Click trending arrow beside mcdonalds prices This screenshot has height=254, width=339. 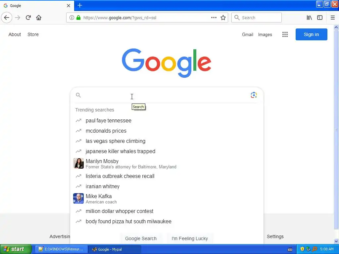[78, 131]
